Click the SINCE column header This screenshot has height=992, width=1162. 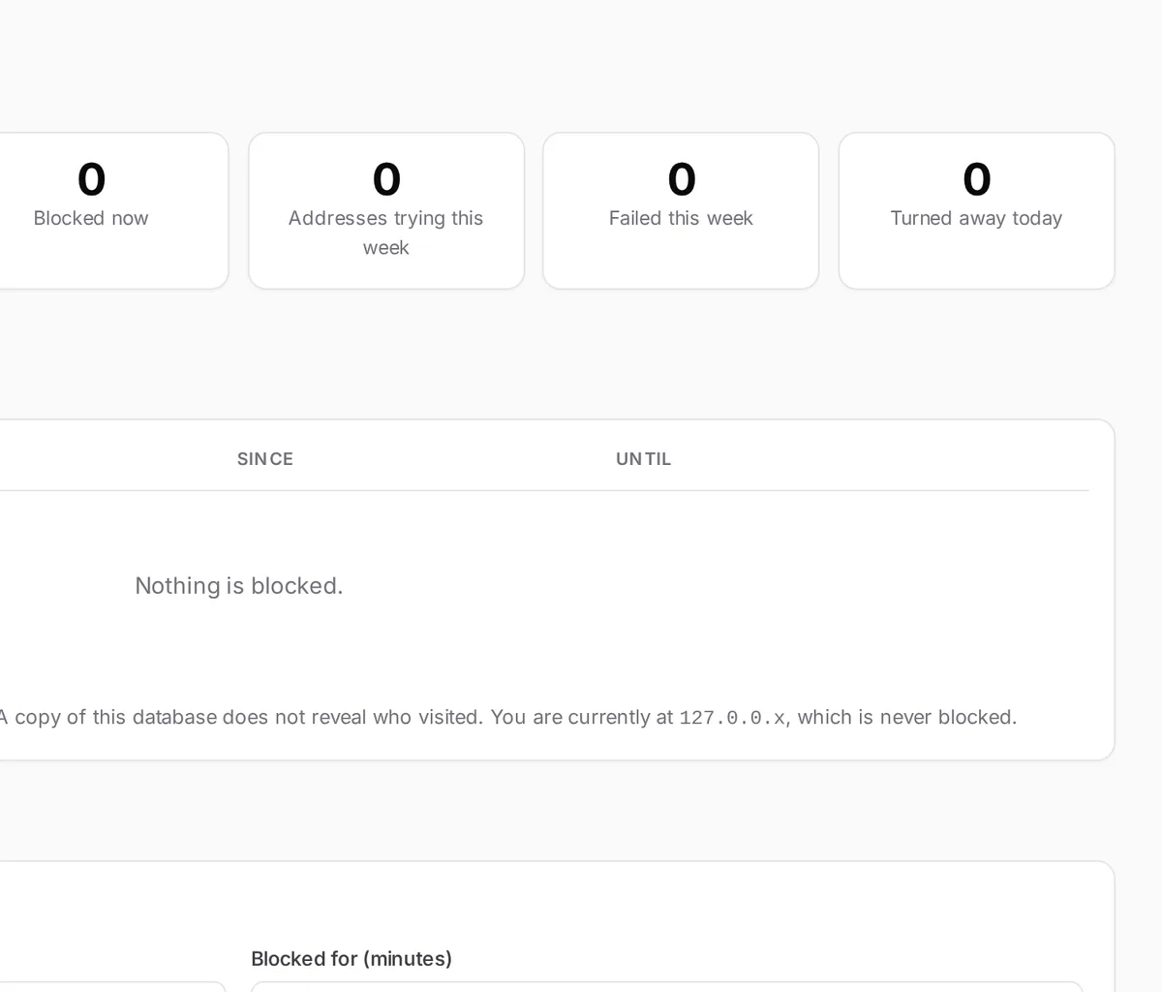[265, 459]
